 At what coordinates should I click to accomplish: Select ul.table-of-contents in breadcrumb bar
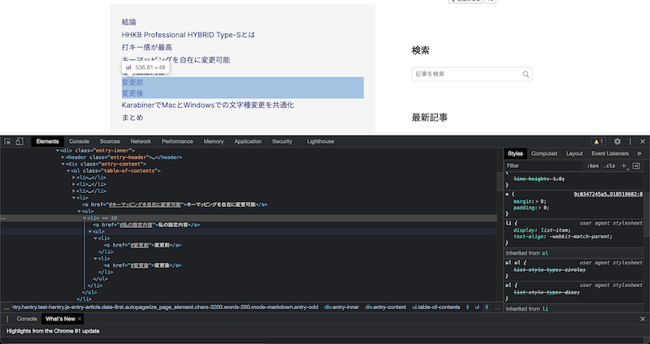436,307
